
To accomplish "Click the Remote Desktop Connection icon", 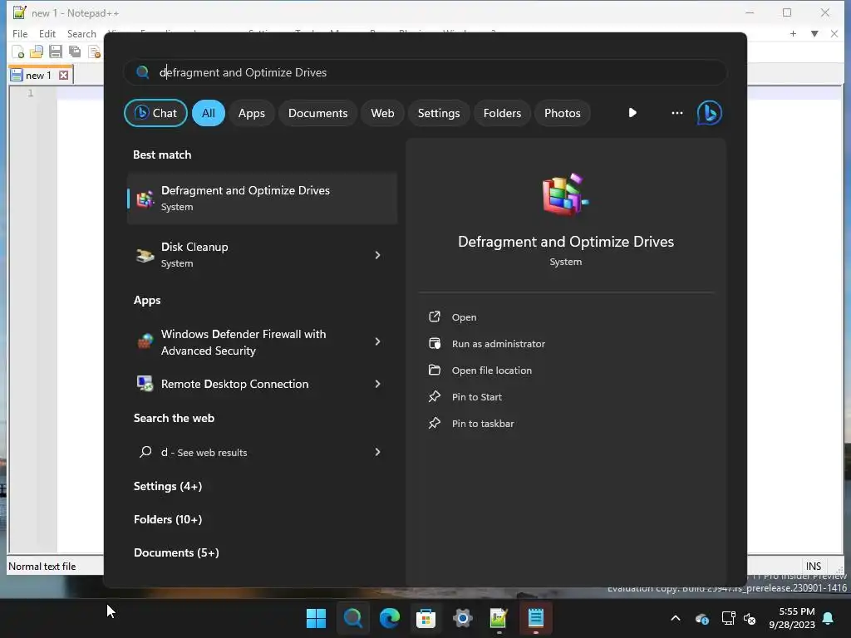I will click(145, 384).
